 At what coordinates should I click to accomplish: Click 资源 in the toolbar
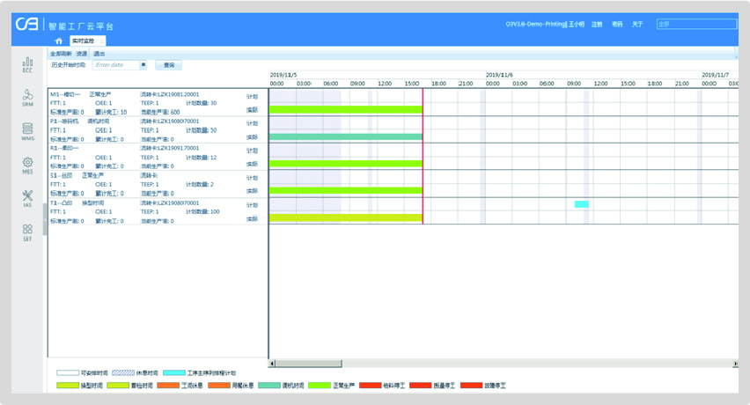82,54
